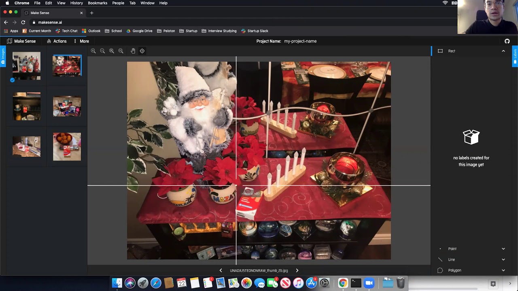Open the GitHub icon link
This screenshot has height=291, width=518.
pos(507,41)
